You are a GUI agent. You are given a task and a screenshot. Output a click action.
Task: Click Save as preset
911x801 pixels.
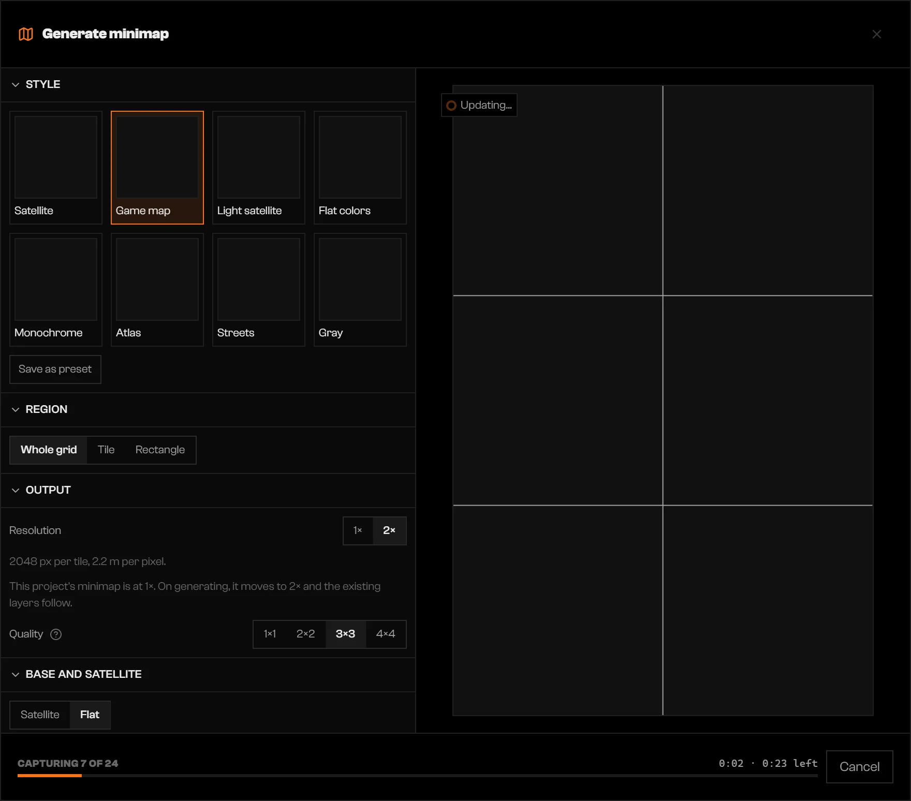[55, 369]
